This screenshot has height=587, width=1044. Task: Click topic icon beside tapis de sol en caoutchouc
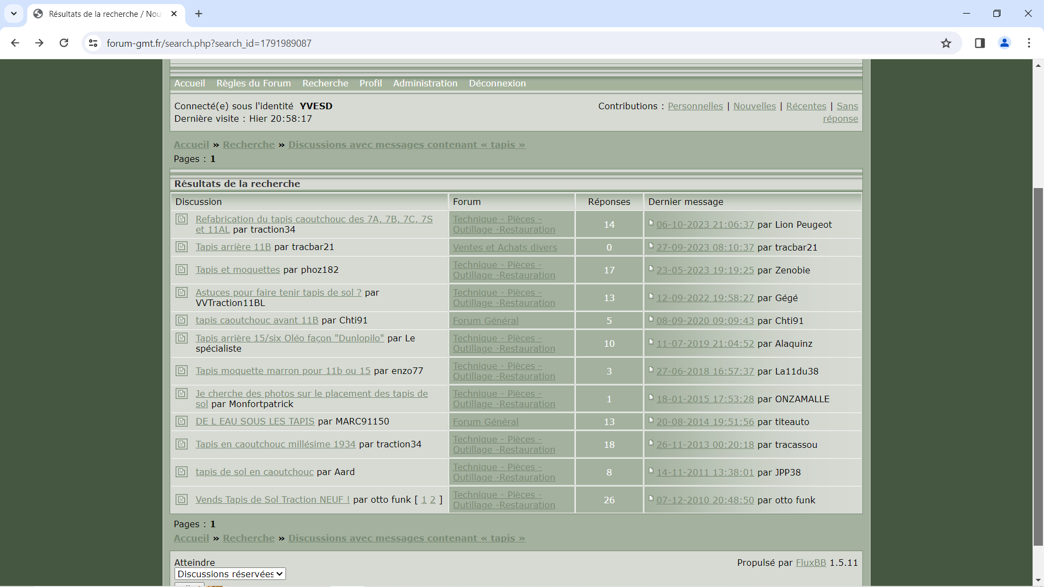[182, 472]
